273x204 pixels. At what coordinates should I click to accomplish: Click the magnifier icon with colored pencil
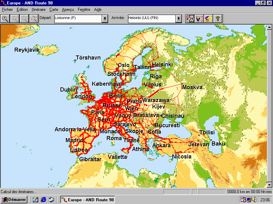click(x=34, y=19)
